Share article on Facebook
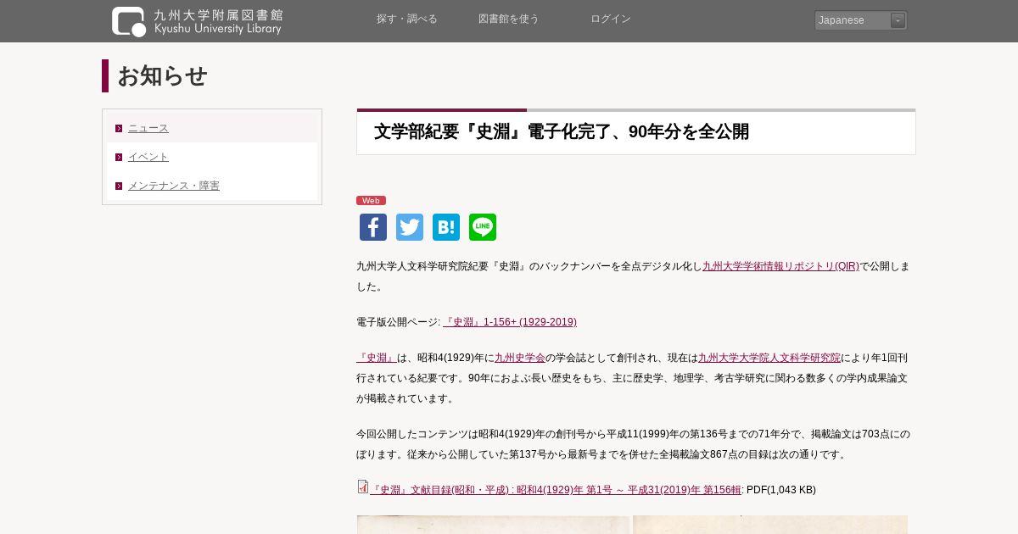Screen dimensions: 1018x534 373,227
